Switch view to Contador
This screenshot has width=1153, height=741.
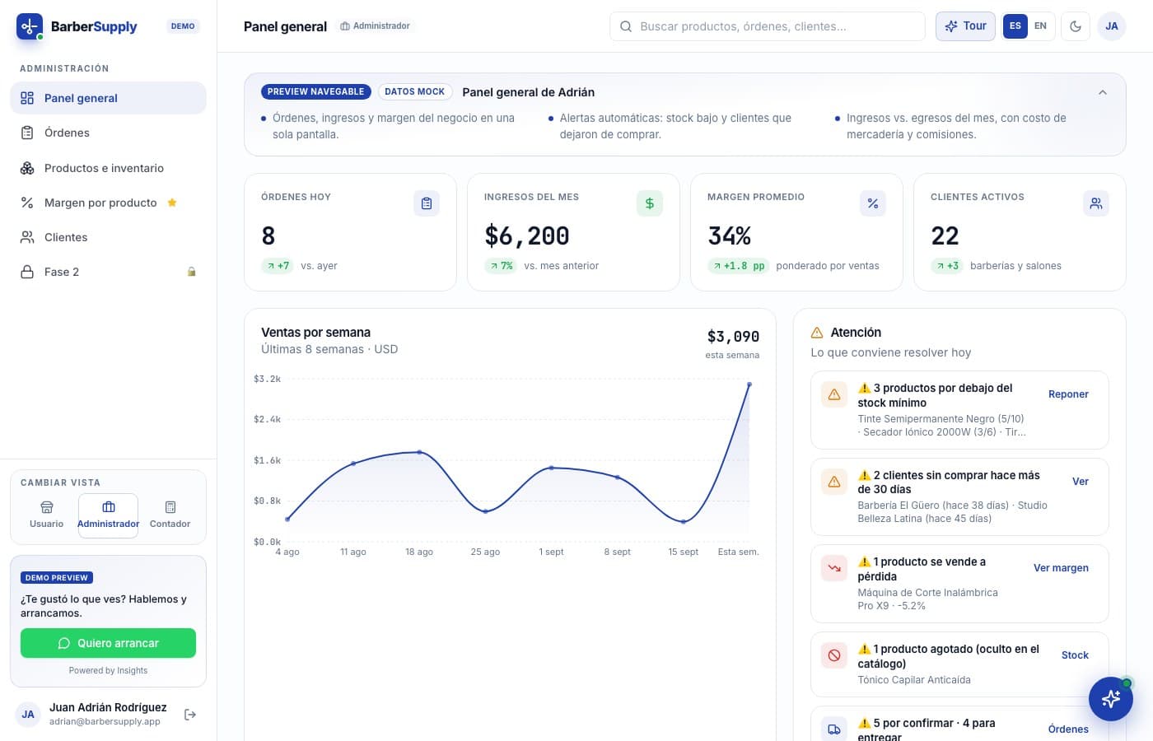pos(170,515)
